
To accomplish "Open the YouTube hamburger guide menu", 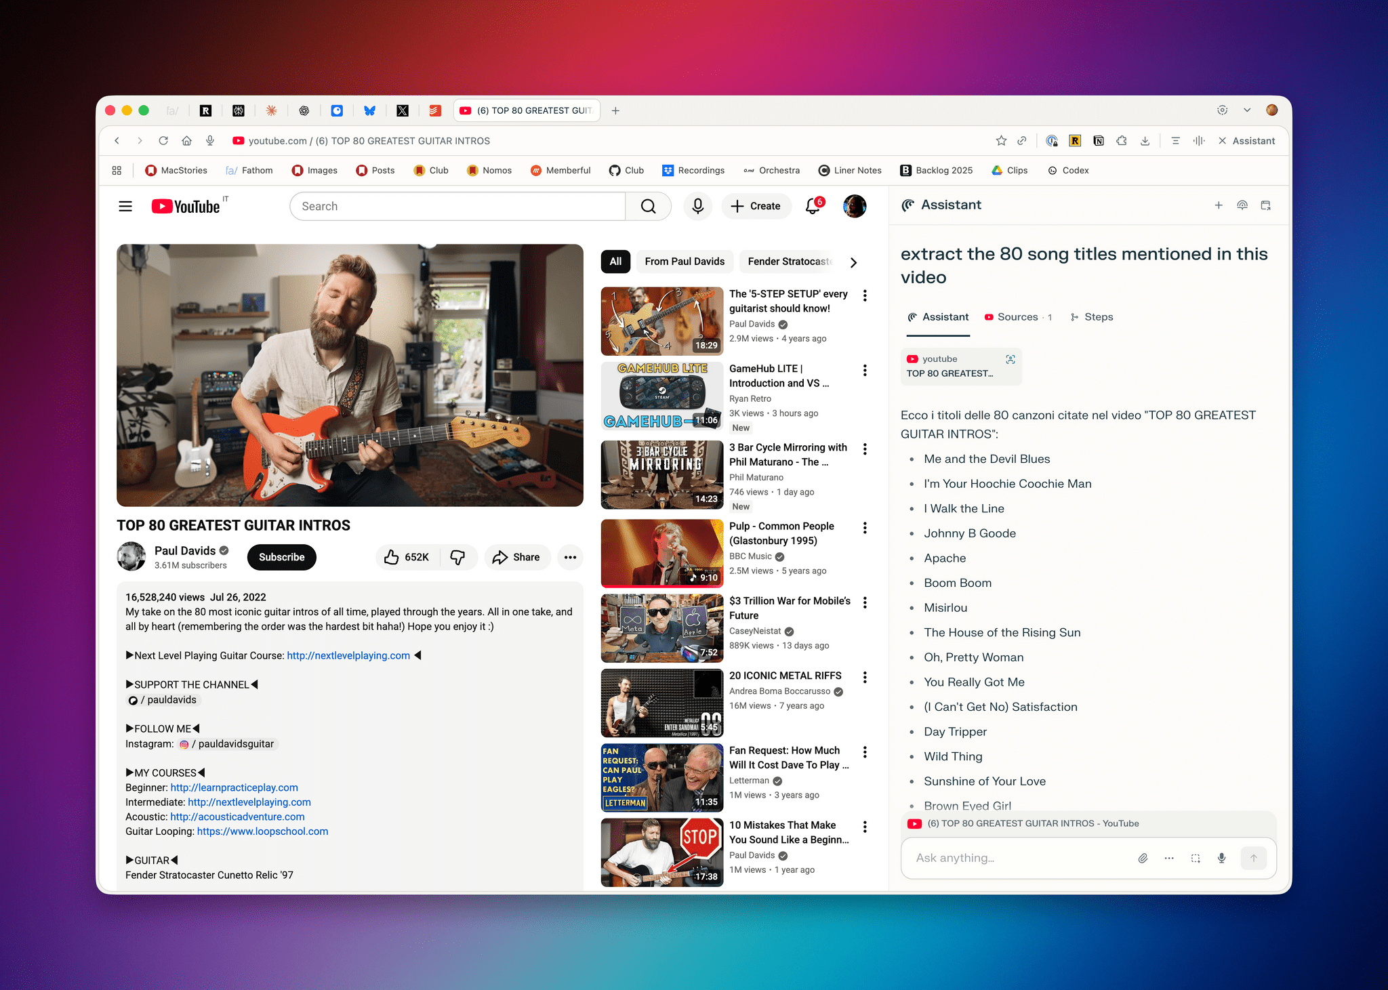I will tap(125, 206).
